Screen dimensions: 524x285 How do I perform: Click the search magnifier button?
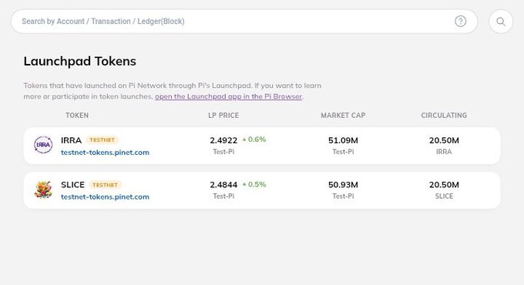[x=501, y=22]
